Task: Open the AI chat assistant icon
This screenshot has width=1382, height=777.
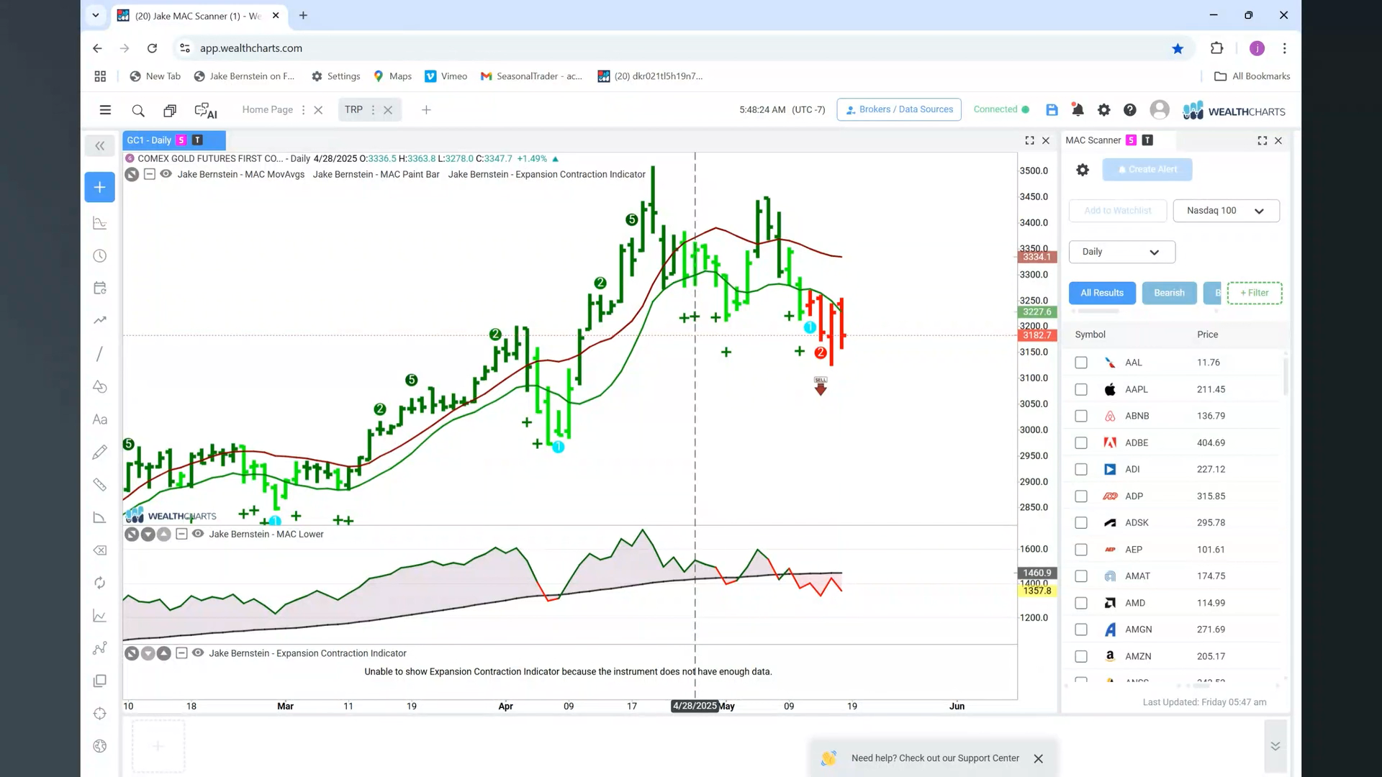Action: [x=206, y=110]
